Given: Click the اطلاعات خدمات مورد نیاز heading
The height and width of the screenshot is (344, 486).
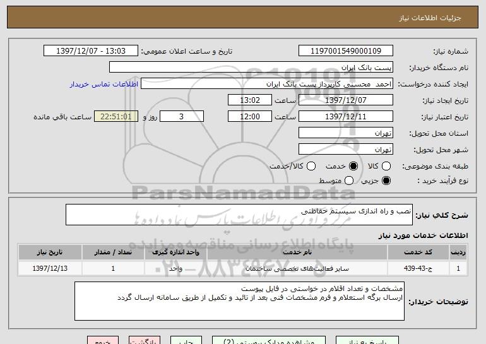Looking at the screenshot, I should tap(423, 235).
